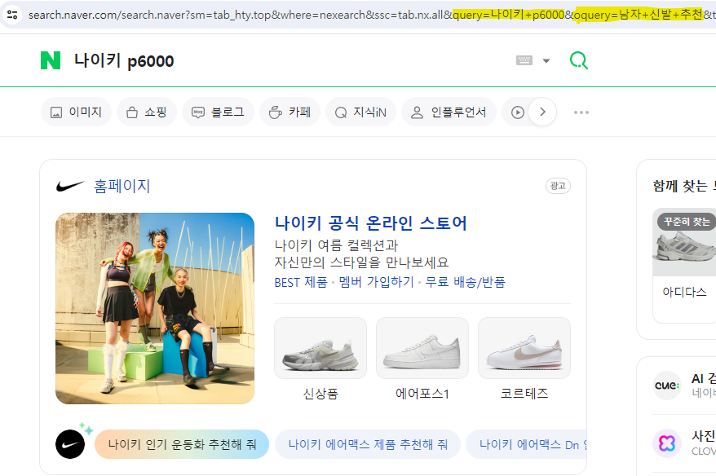Click the Nike swoosh logo beside 홈페이지

tap(70, 186)
